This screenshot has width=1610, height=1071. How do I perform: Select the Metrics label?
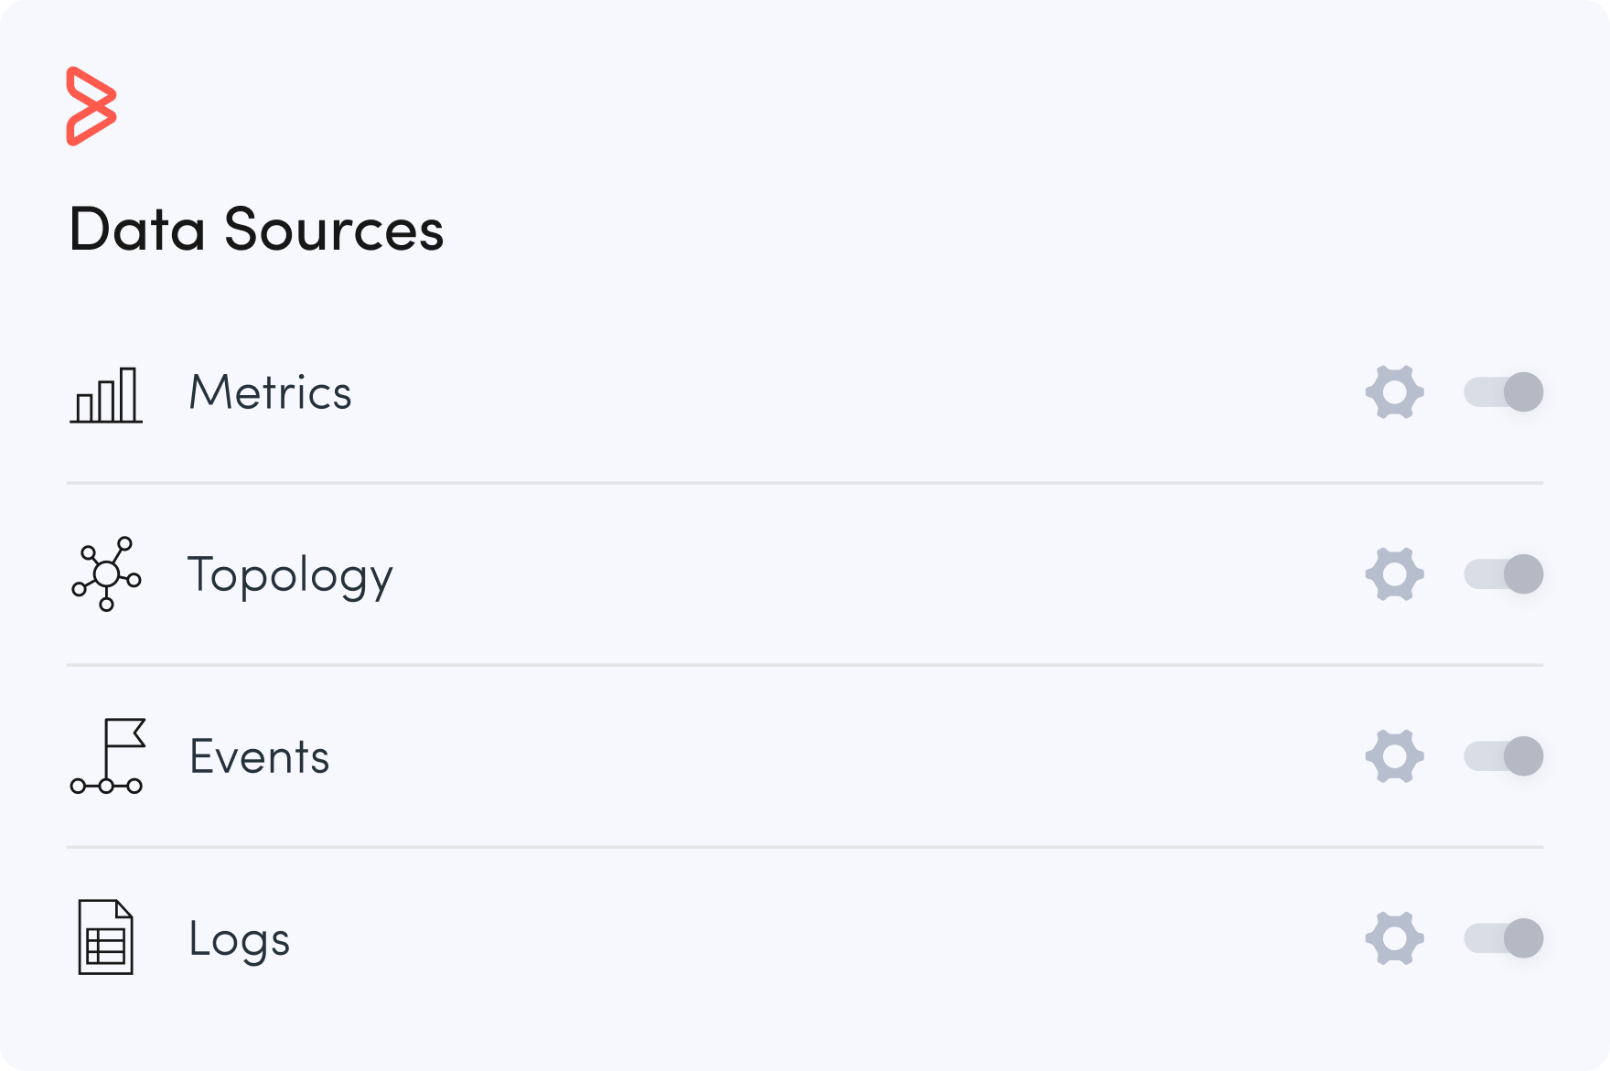coord(270,393)
